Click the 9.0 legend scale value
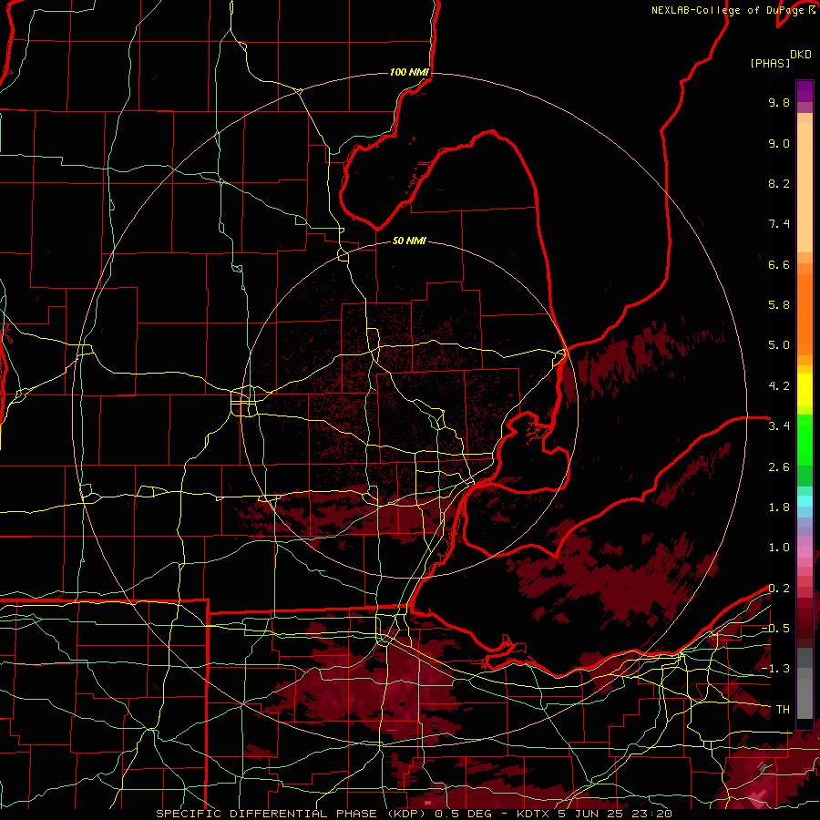 pyautogui.click(x=779, y=143)
